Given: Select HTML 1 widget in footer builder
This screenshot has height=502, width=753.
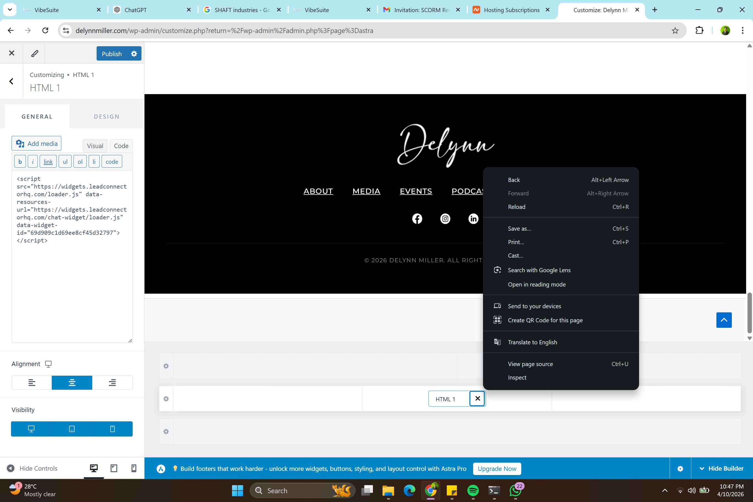Looking at the screenshot, I should pyautogui.click(x=449, y=399).
